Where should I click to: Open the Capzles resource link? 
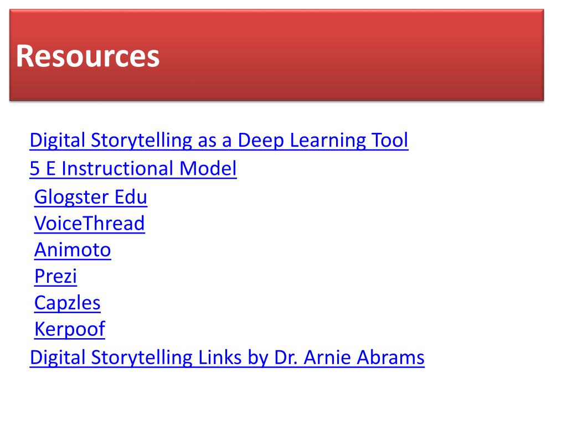click(x=67, y=303)
